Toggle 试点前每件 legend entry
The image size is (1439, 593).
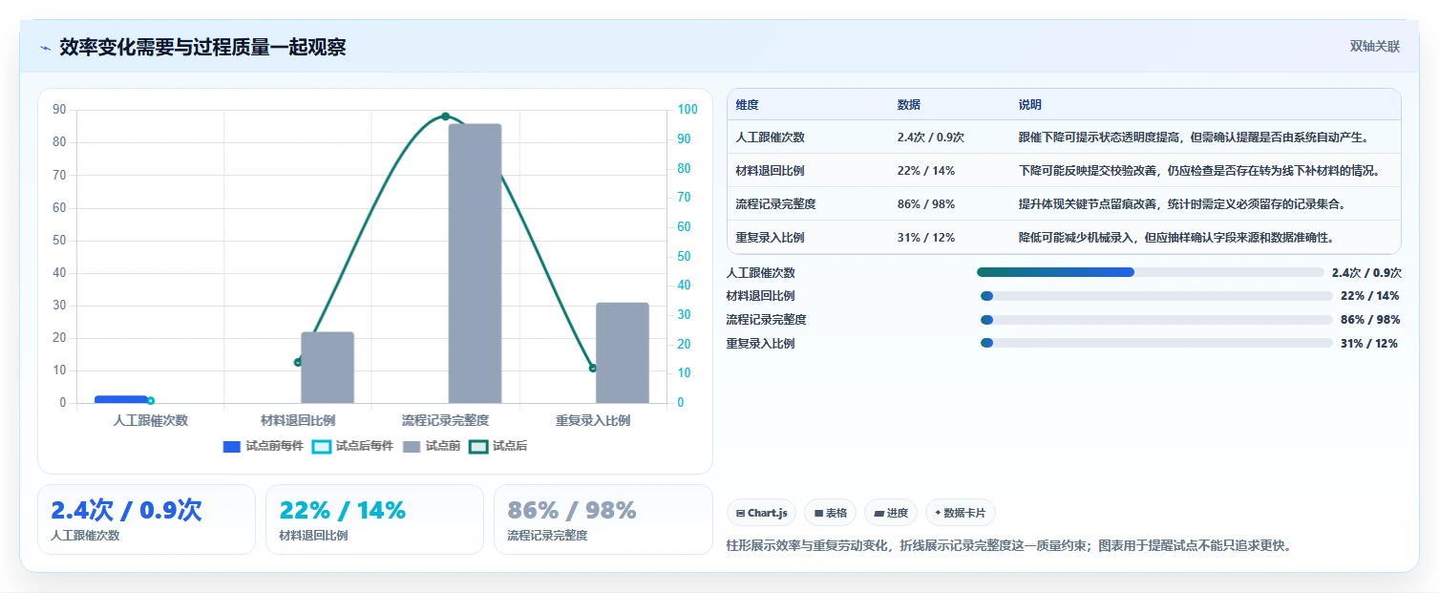coord(263,446)
